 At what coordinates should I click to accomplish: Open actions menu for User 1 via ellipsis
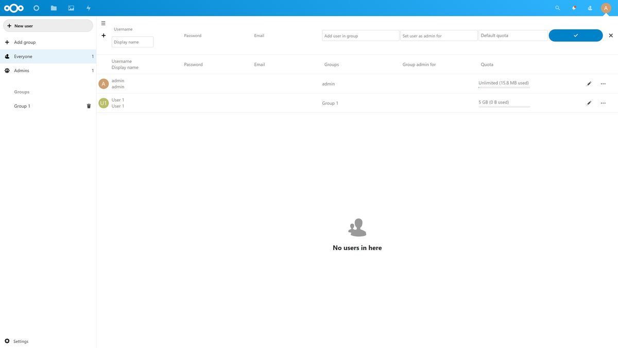tap(603, 103)
